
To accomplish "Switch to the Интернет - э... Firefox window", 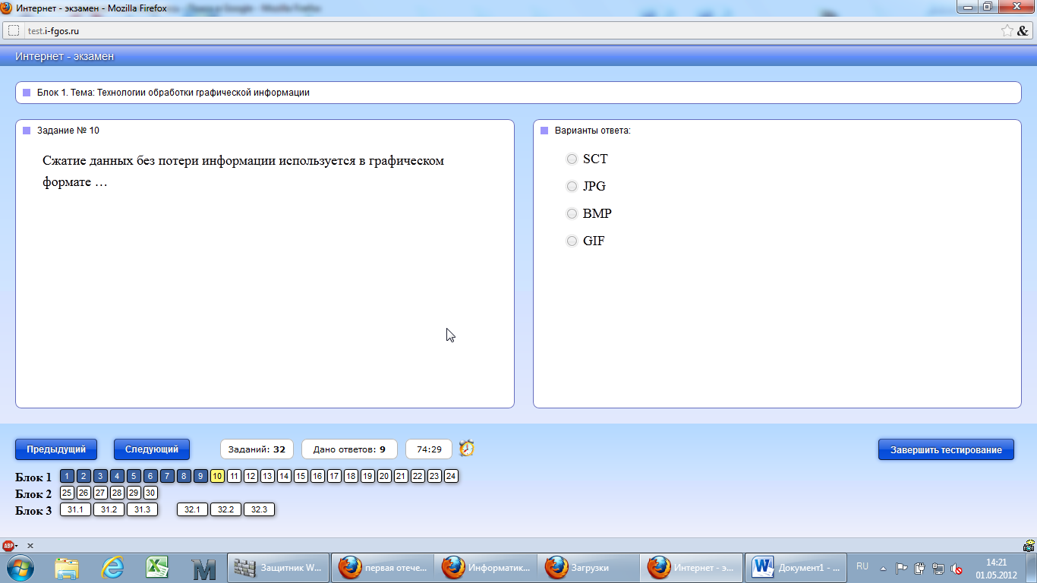I will (x=693, y=568).
